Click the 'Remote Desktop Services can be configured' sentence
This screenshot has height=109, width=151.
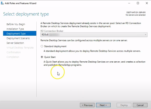click(84, 40)
